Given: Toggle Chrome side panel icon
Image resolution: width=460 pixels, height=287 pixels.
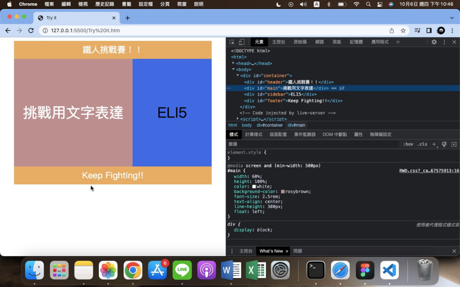Looking at the screenshot, I should pos(429,30).
